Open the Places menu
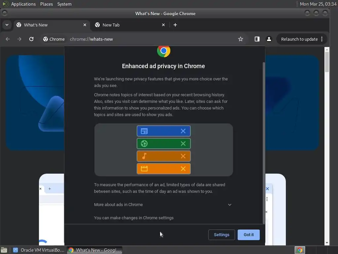 tap(46, 4)
